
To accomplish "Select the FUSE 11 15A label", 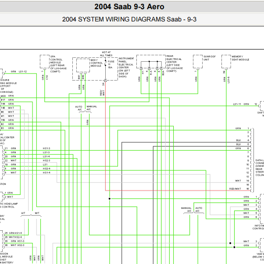I will (x=111, y=64).
